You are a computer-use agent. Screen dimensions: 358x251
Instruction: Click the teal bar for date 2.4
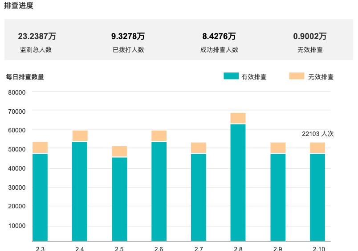coord(80,191)
